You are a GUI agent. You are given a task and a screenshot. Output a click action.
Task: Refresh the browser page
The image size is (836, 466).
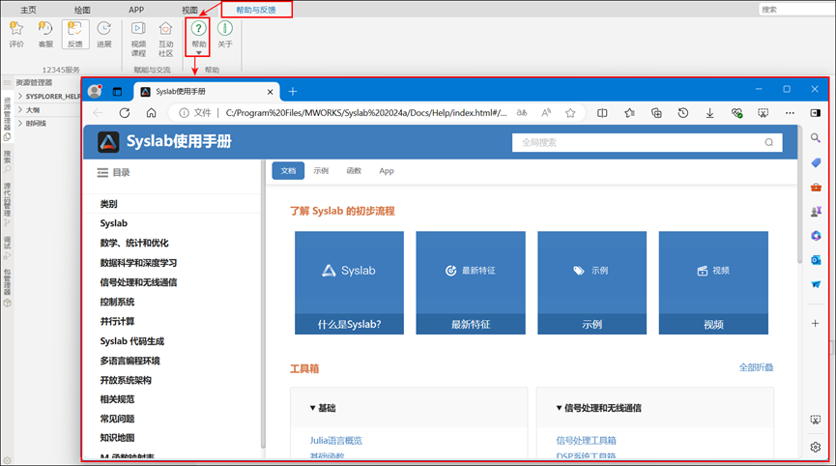pos(125,113)
